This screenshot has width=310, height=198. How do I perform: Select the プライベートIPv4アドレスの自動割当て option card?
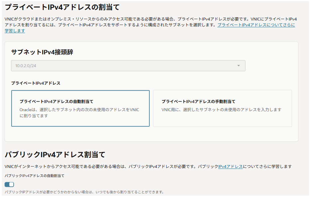point(80,108)
